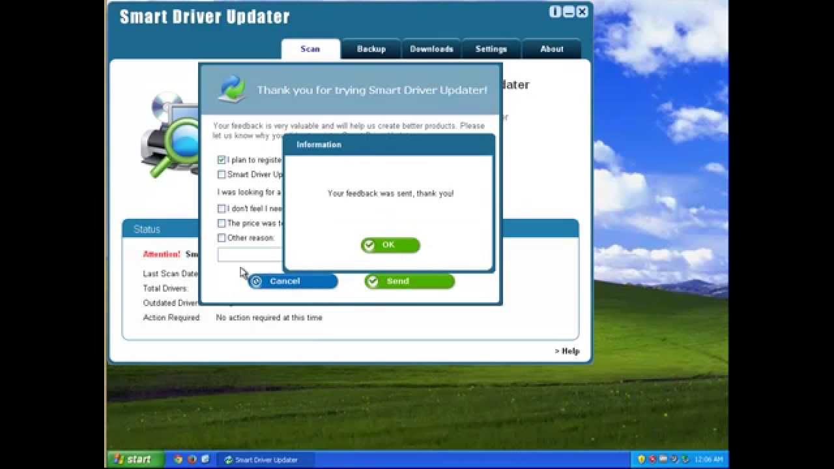Check the 'Other reason' checkbox
Screen dimensions: 834x469
pyautogui.click(x=222, y=238)
